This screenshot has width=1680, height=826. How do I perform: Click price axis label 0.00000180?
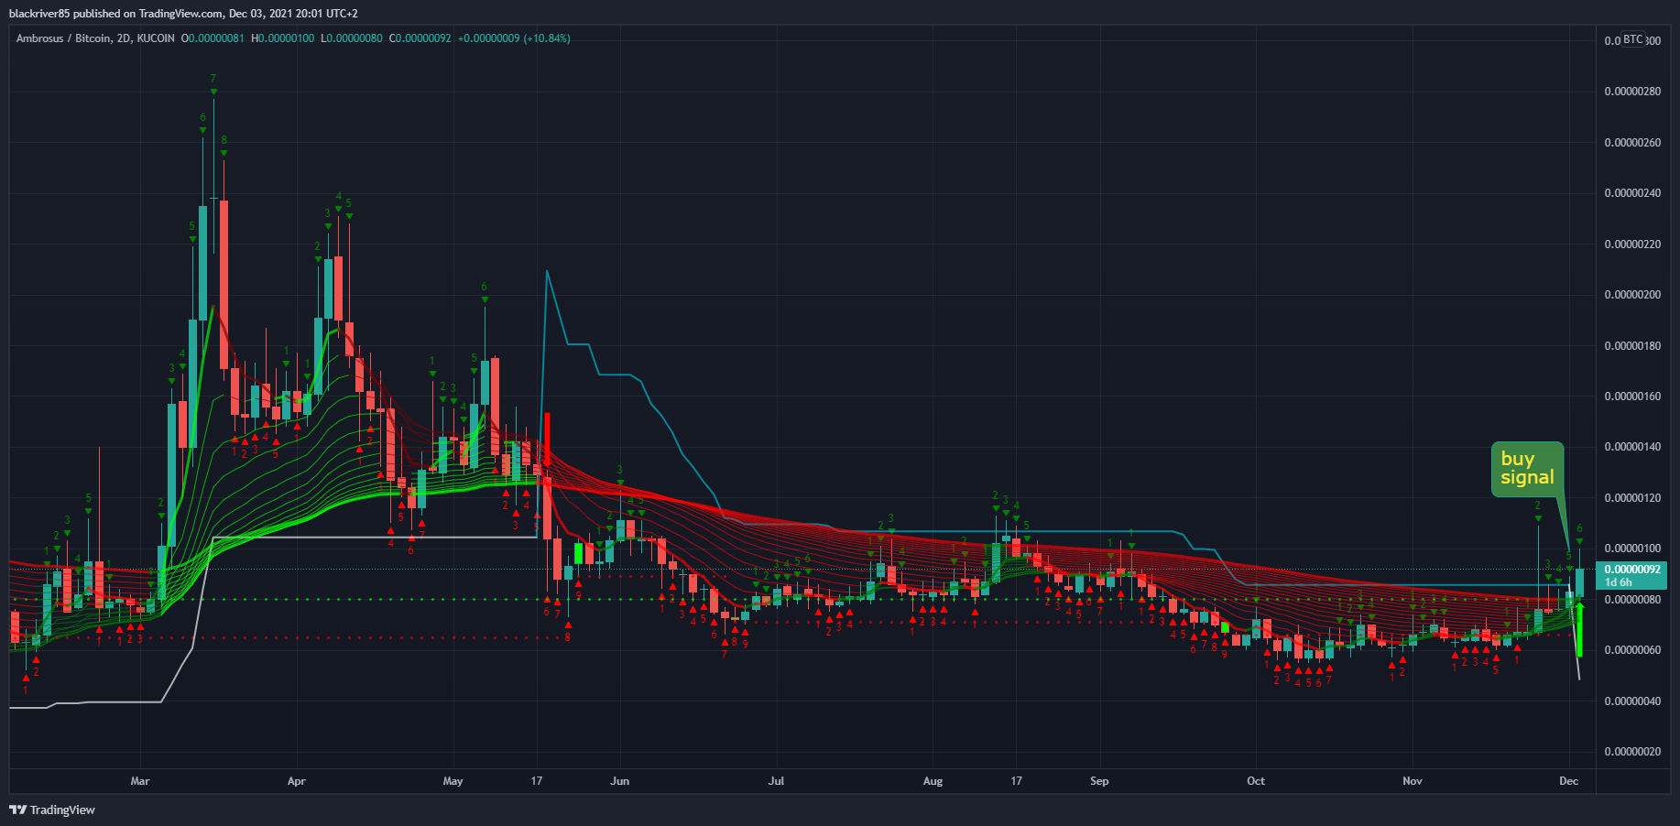[1632, 346]
